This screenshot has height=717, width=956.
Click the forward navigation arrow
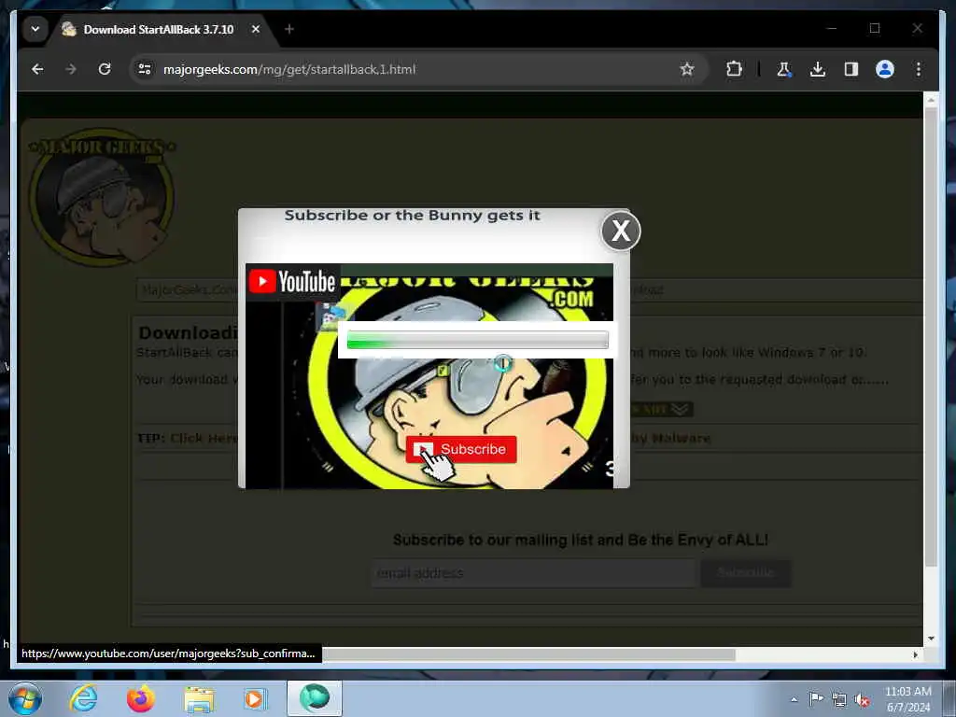(x=71, y=69)
